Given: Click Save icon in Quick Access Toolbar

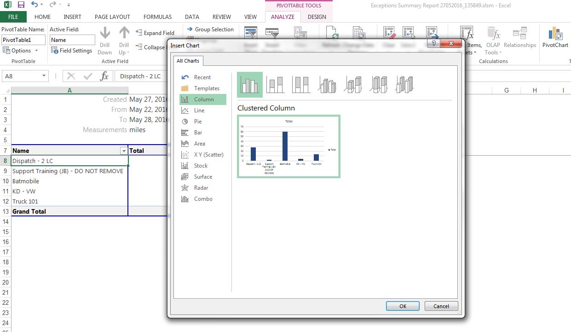Looking at the screenshot, I should click(21, 5).
